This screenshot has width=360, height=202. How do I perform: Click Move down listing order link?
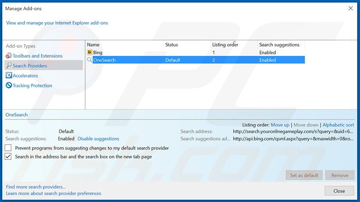coord(306,125)
